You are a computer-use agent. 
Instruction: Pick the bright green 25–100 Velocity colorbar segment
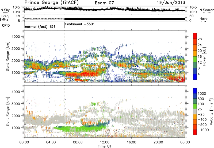(195, 106)
